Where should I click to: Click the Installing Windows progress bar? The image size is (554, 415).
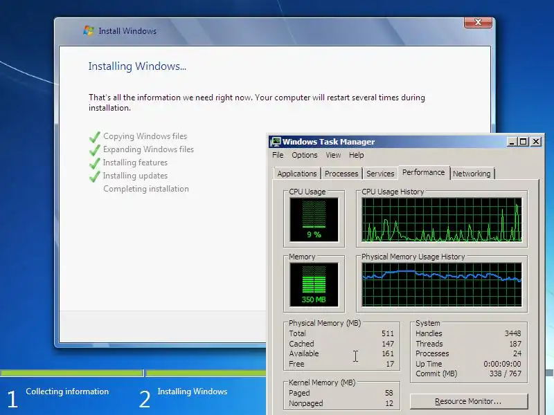coord(206,373)
